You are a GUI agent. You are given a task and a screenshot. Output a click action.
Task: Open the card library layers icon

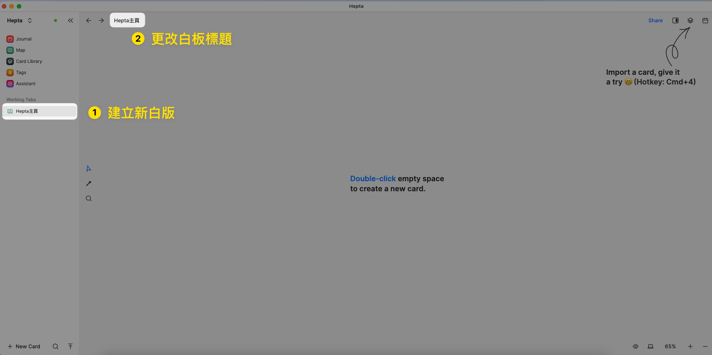click(690, 20)
